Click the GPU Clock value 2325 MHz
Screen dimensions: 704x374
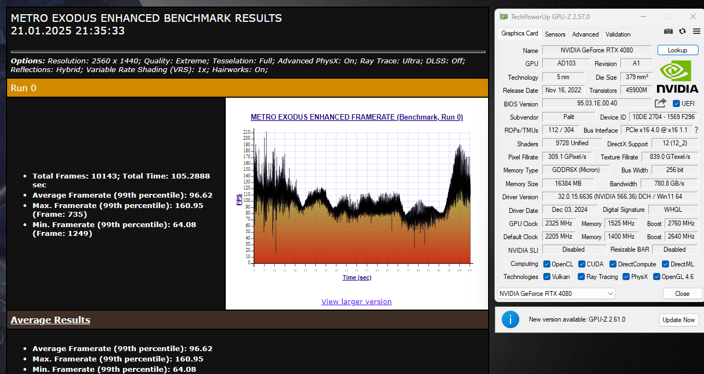pos(558,223)
